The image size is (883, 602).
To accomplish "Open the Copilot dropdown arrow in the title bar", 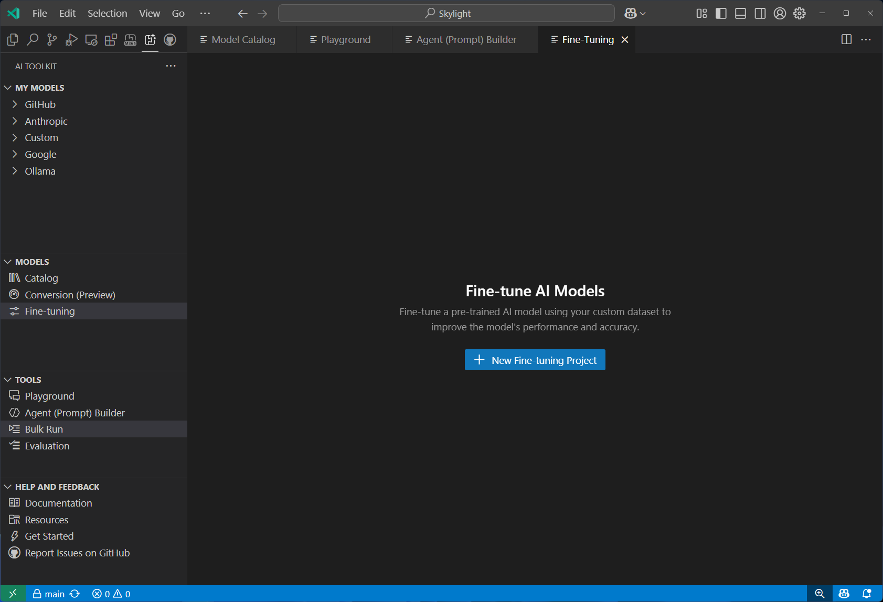I will coord(643,14).
